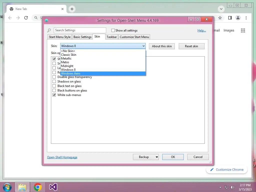
Task: Click About this skin button
Action: click(162, 46)
